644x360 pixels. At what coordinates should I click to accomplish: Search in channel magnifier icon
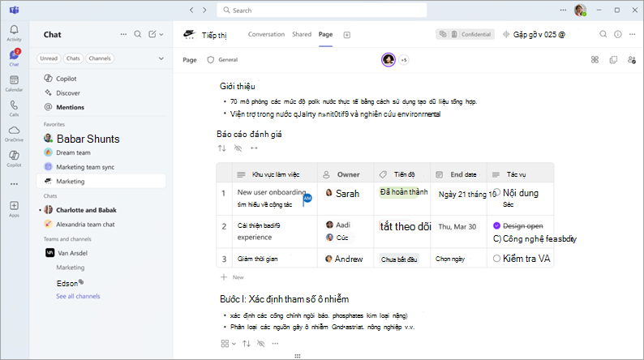coord(603,35)
